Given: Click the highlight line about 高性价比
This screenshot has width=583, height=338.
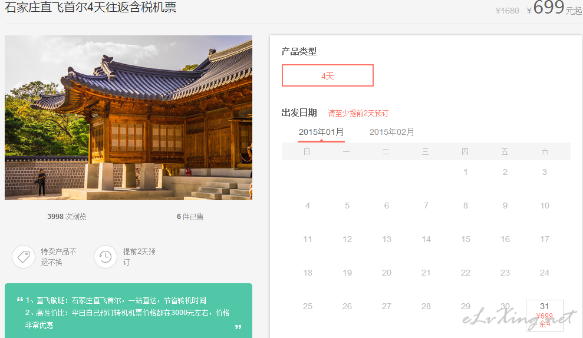Looking at the screenshot, I should click(127, 319).
